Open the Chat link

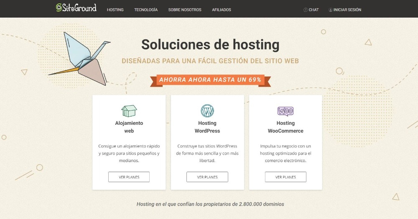point(313,10)
